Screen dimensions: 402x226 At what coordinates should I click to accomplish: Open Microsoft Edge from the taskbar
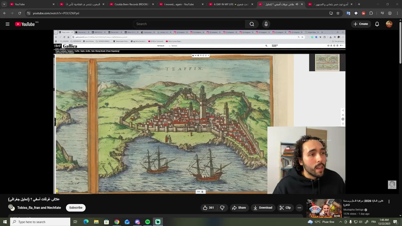[x=86, y=222]
